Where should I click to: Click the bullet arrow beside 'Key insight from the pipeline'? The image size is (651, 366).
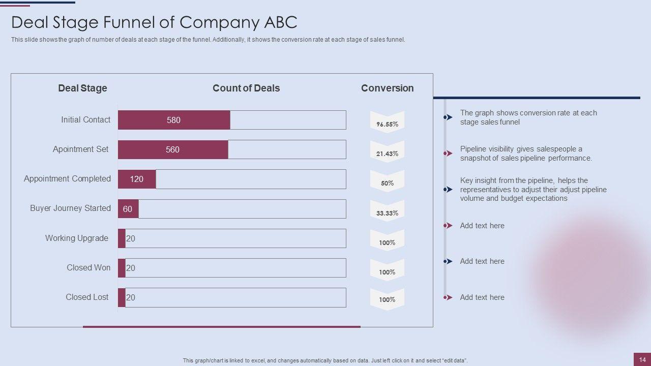pyautogui.click(x=448, y=189)
